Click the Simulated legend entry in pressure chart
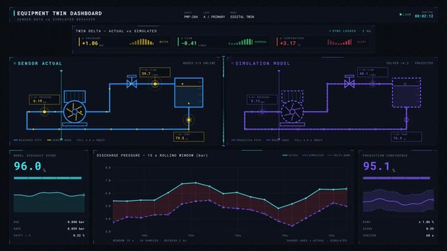 [x=312, y=155]
